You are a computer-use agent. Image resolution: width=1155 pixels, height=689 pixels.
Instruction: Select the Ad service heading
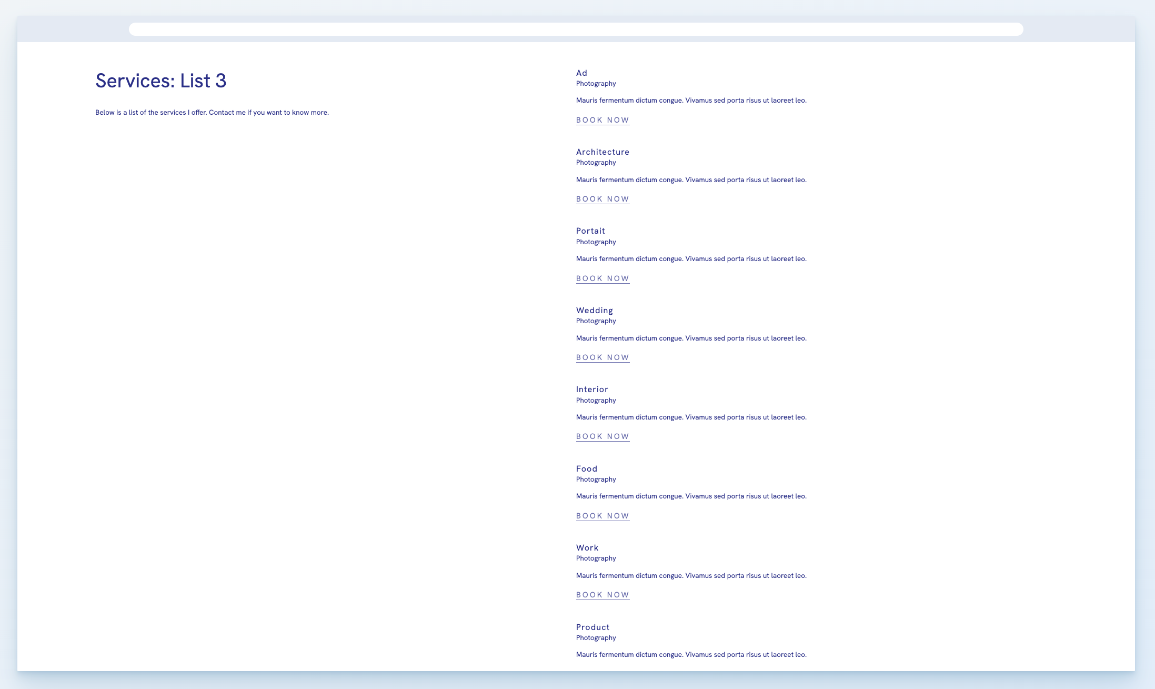pos(581,73)
